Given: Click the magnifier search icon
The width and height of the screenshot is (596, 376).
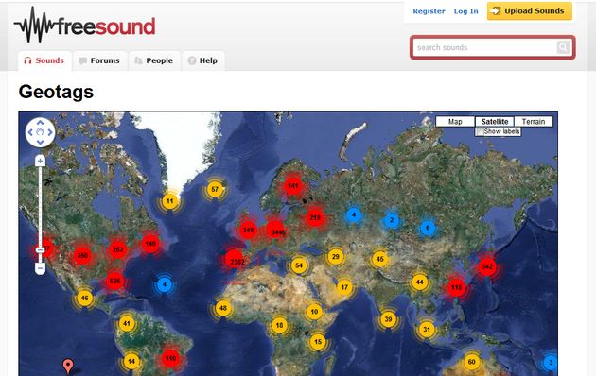Looking at the screenshot, I should point(563,47).
